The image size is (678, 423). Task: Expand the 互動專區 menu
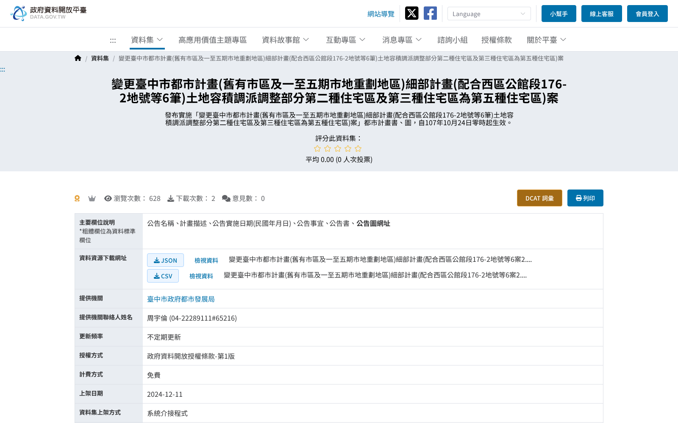point(346,40)
